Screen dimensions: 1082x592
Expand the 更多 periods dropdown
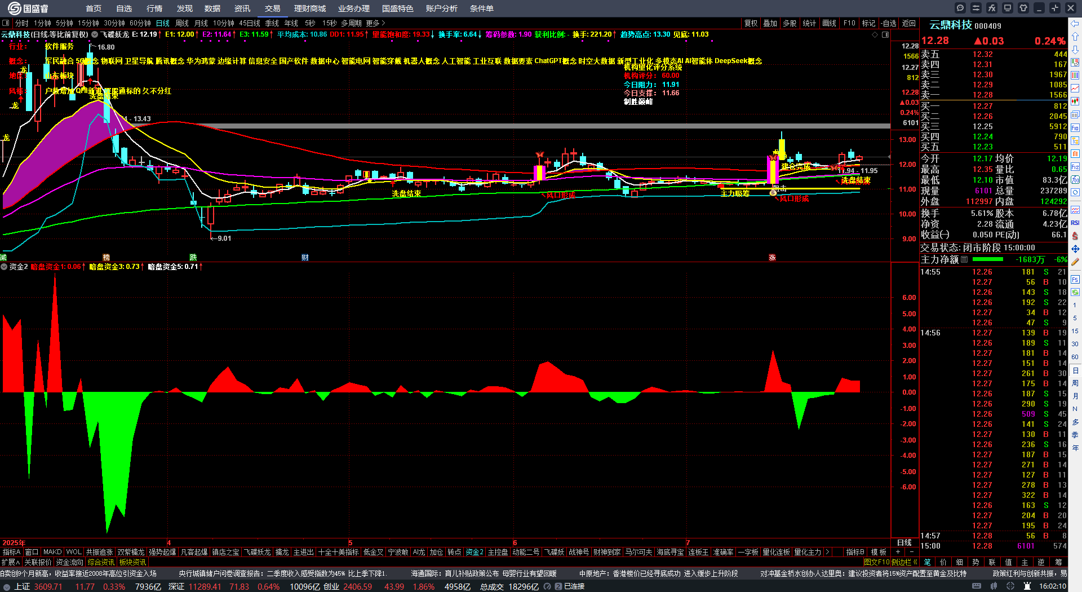pos(375,23)
